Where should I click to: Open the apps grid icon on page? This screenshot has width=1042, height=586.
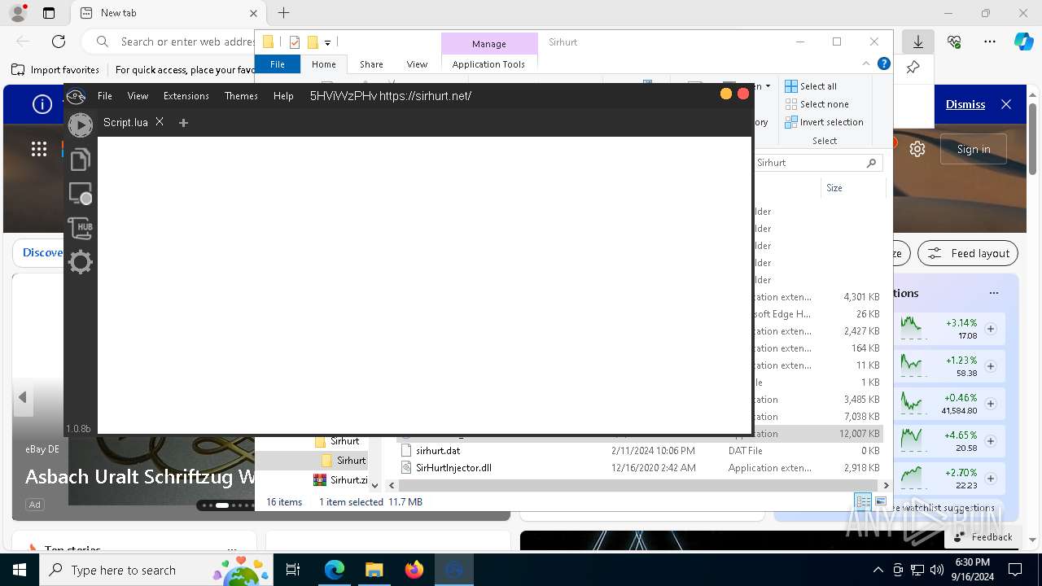click(x=39, y=148)
